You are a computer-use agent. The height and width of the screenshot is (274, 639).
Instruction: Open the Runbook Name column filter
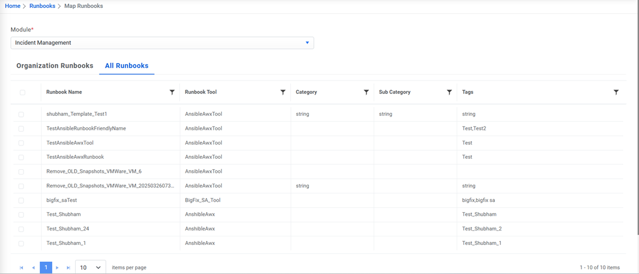pos(172,92)
